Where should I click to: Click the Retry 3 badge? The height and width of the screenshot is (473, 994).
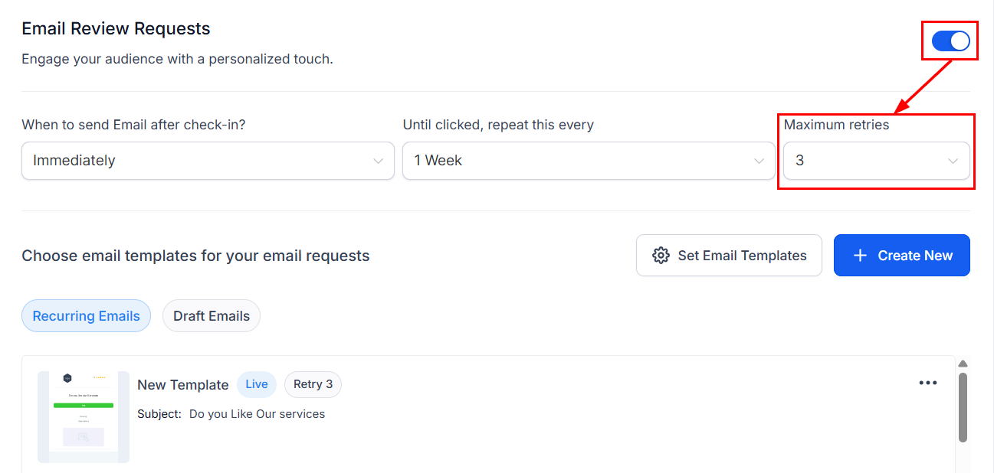tap(313, 384)
